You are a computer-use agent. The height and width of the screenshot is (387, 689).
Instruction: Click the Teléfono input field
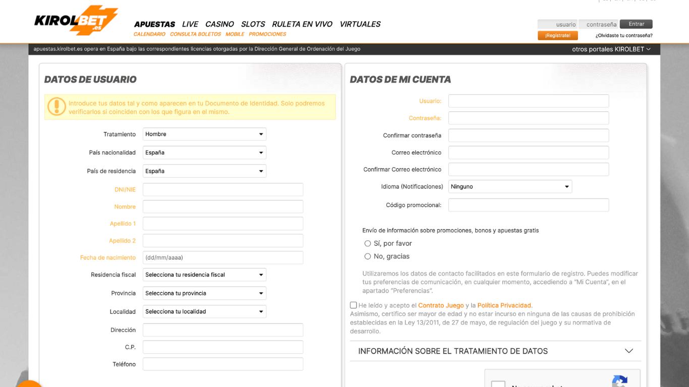(x=223, y=364)
